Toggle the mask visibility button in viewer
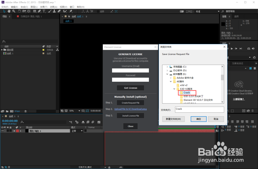The width and height of the screenshot is (258, 169). pyautogui.click(x=87, y=111)
